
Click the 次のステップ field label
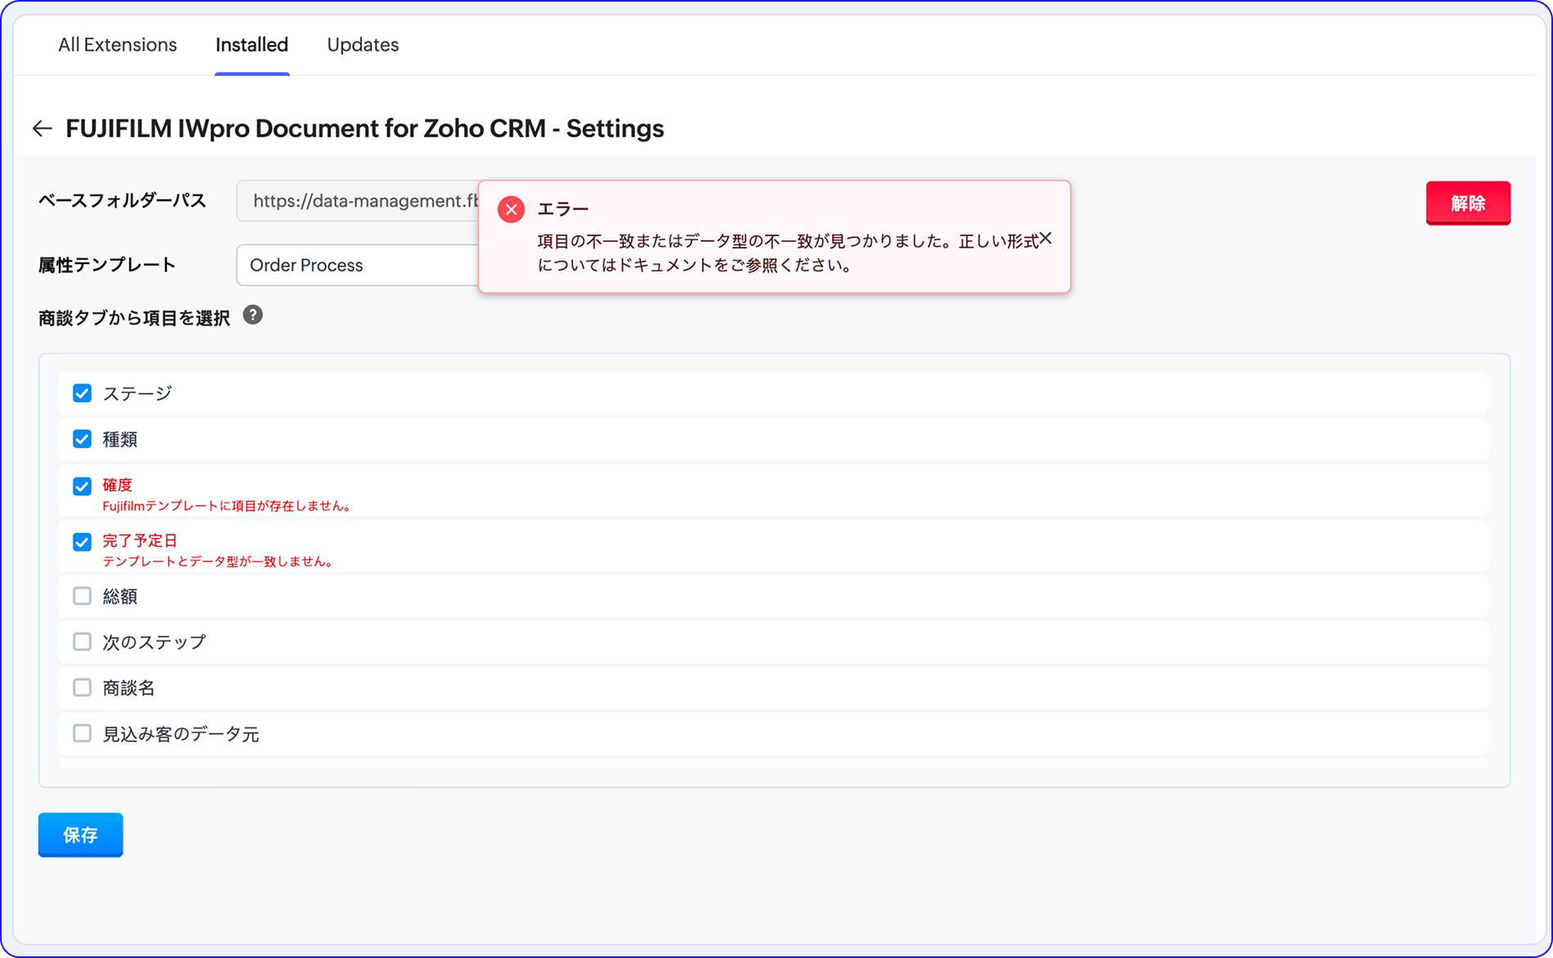(154, 642)
